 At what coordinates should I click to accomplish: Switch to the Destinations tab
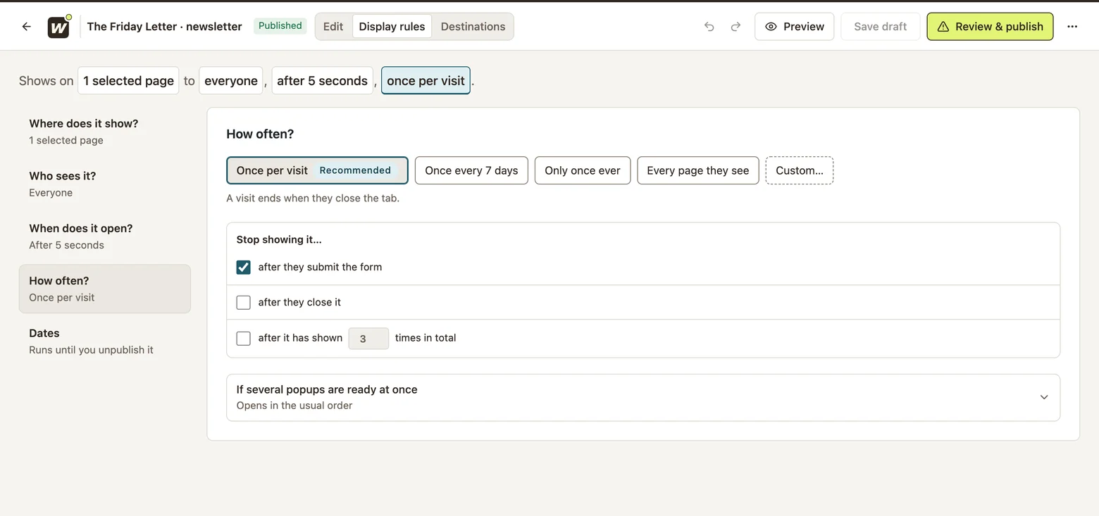(473, 27)
